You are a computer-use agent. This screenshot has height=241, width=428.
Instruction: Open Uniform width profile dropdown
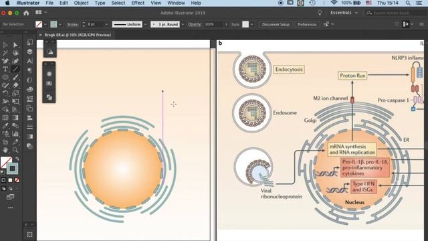point(146,24)
